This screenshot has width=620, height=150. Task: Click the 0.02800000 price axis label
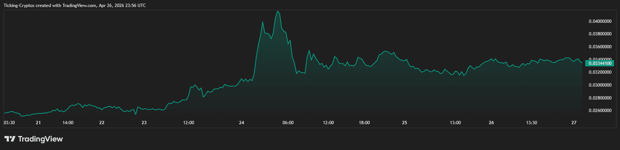tap(600, 98)
